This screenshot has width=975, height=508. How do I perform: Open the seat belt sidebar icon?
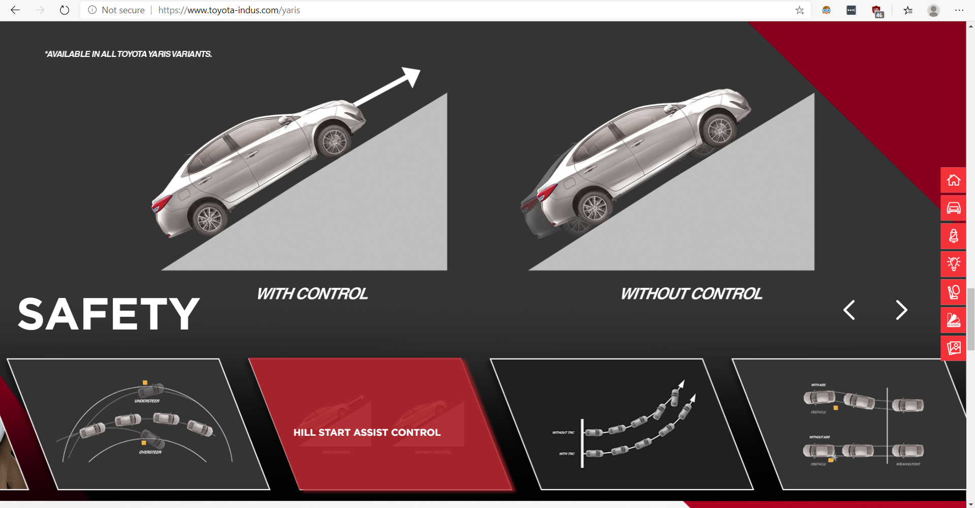click(954, 236)
